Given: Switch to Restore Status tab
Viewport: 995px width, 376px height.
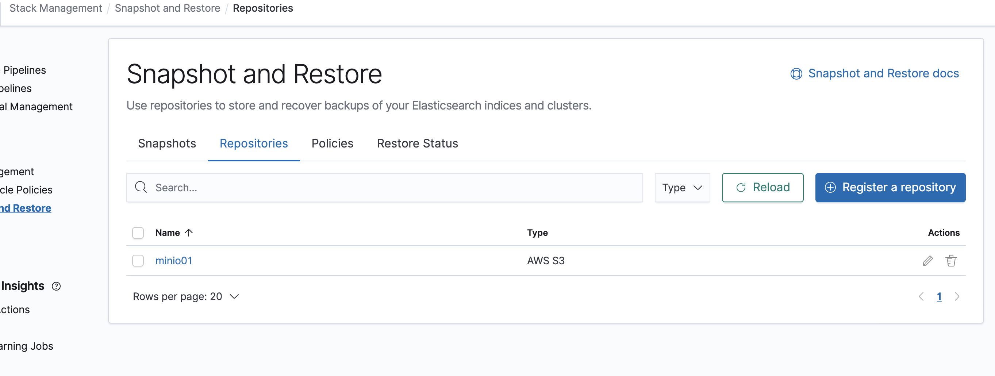Looking at the screenshot, I should coord(417,143).
